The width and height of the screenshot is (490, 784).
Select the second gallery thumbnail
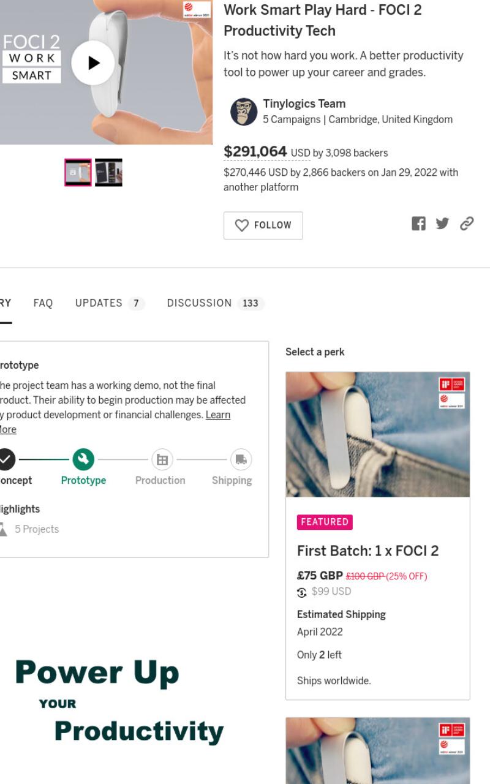click(108, 173)
